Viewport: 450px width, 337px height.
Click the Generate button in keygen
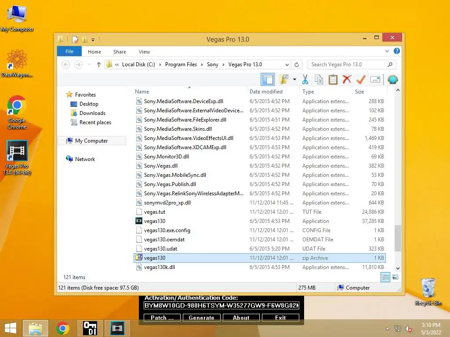click(201, 318)
